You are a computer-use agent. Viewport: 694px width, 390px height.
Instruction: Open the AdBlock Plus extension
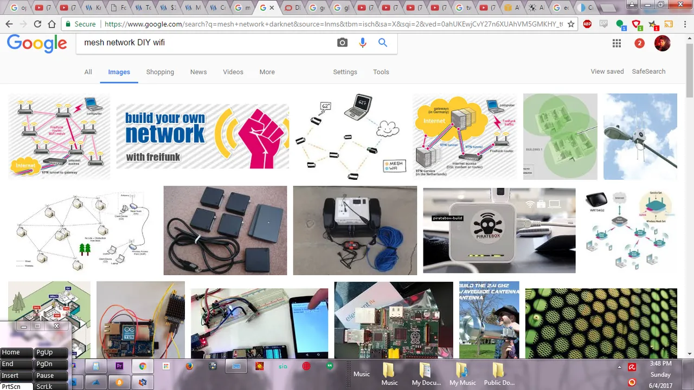[x=587, y=24]
